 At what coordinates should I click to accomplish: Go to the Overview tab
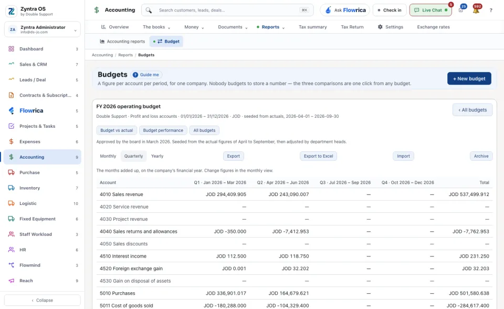click(115, 27)
